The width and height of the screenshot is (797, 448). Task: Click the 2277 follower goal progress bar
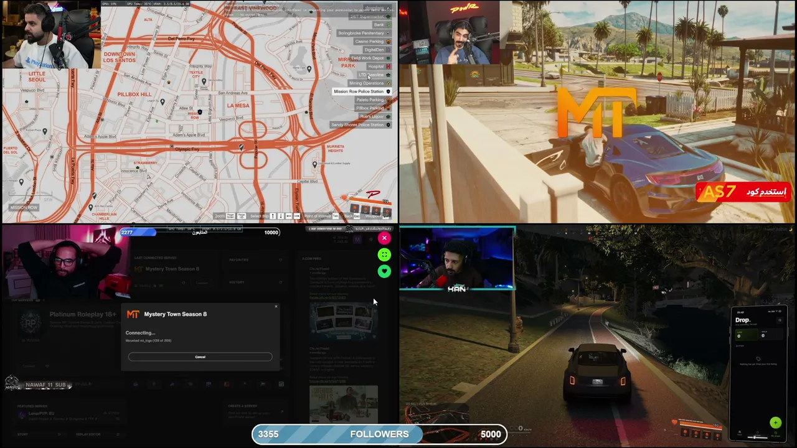tap(200, 233)
